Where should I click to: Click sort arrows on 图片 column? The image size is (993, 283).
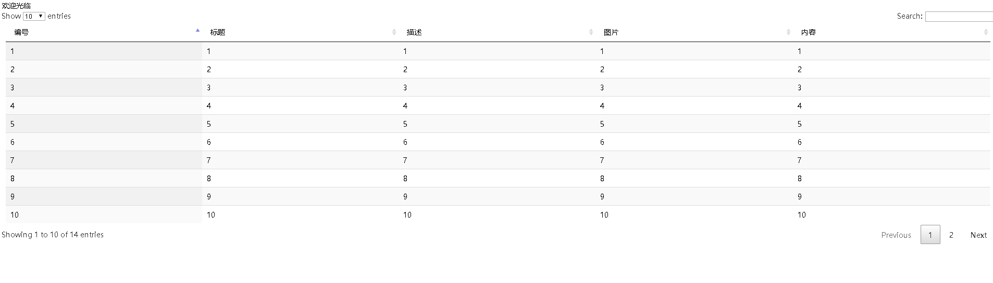[788, 32]
